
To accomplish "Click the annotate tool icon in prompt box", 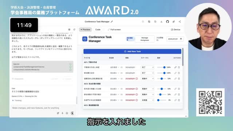I will pos(58,113).
